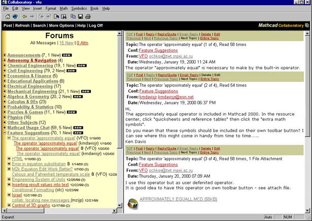The width and height of the screenshot is (312, 221).
Task: Open the Mathcad Usage Chat forum
Action: [x=28, y=127]
